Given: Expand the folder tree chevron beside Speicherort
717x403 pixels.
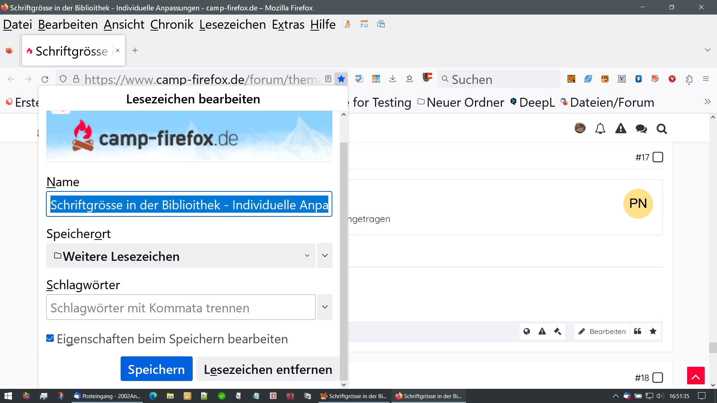Looking at the screenshot, I should (x=325, y=256).
